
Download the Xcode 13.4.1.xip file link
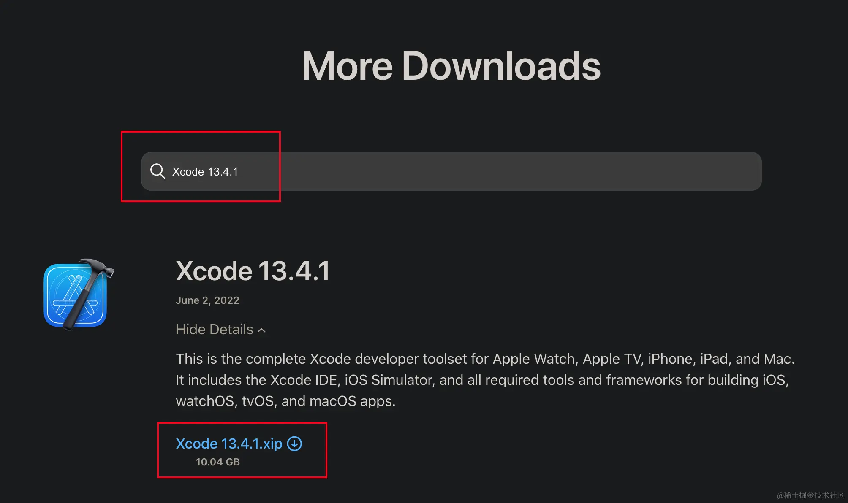coord(229,444)
